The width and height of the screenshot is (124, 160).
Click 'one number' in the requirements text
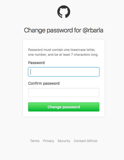click(37, 55)
